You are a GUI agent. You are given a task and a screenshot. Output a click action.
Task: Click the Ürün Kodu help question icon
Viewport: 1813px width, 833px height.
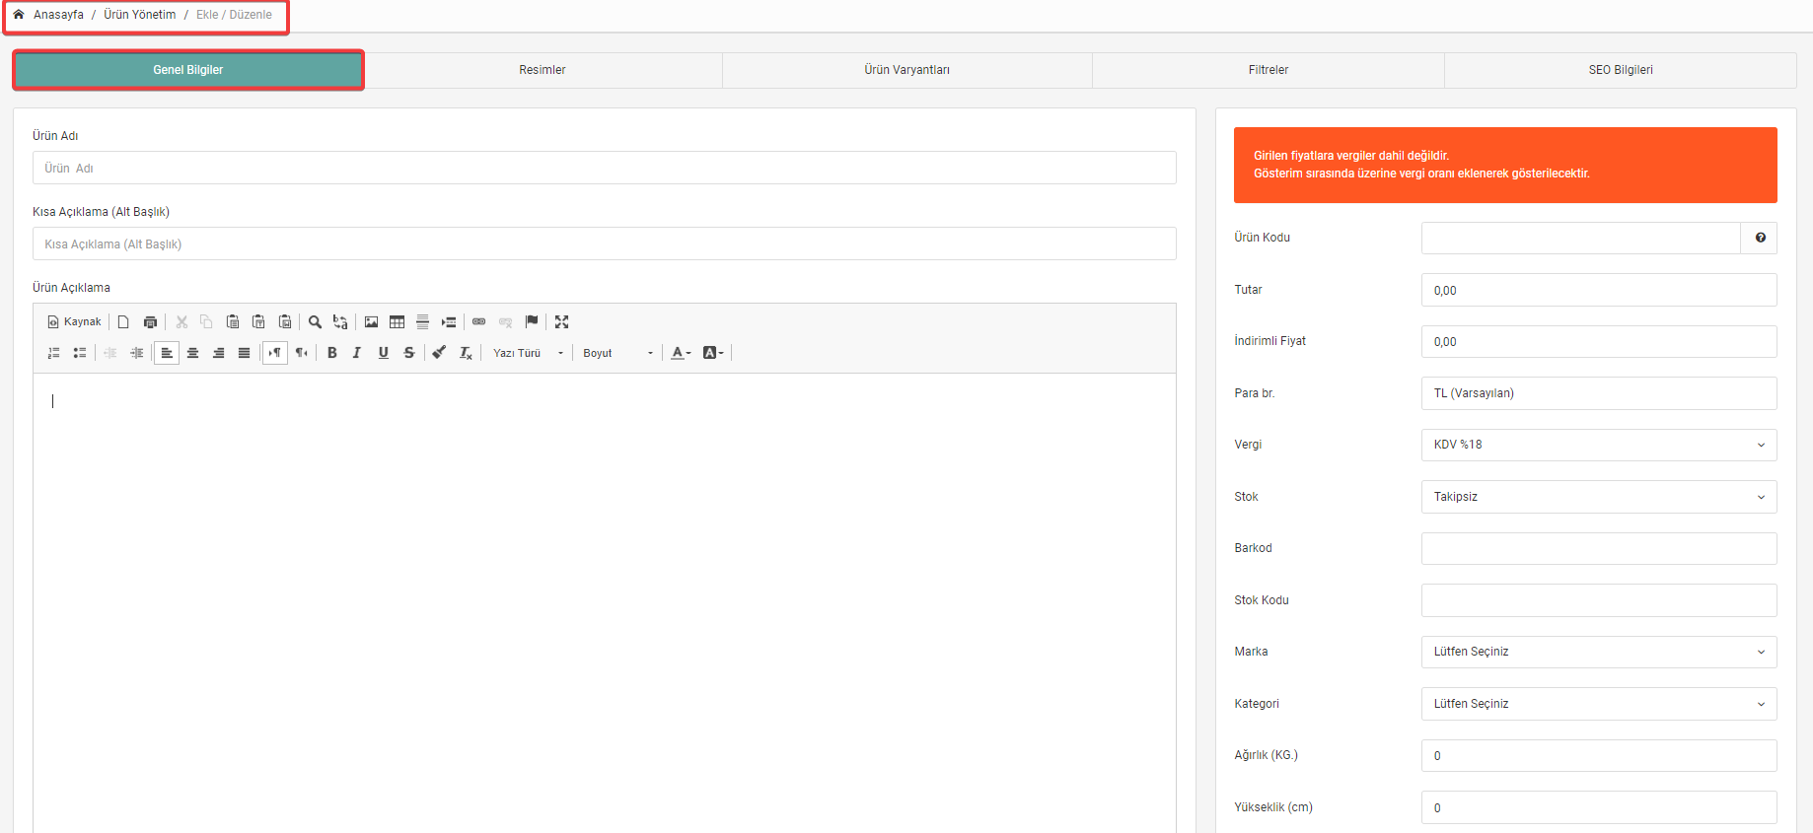pyautogui.click(x=1760, y=238)
